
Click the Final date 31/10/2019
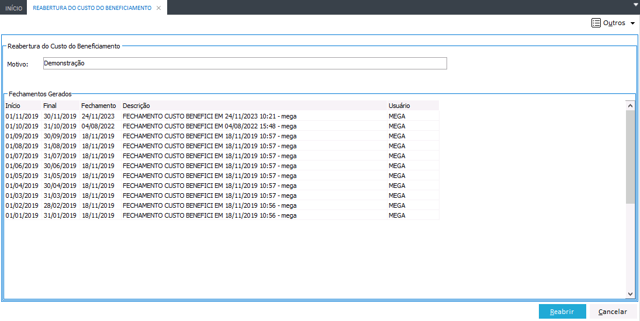tap(60, 126)
